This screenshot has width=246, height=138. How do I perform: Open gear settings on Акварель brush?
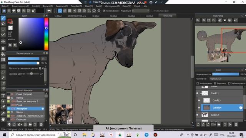click(43, 108)
